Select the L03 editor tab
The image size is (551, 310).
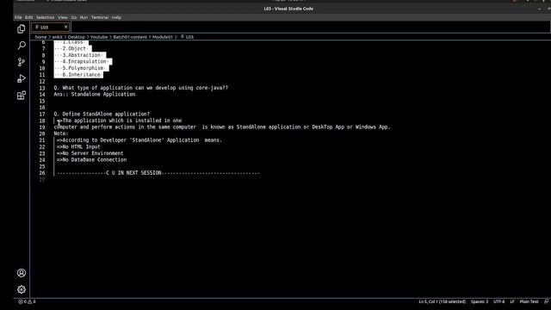tap(50, 27)
